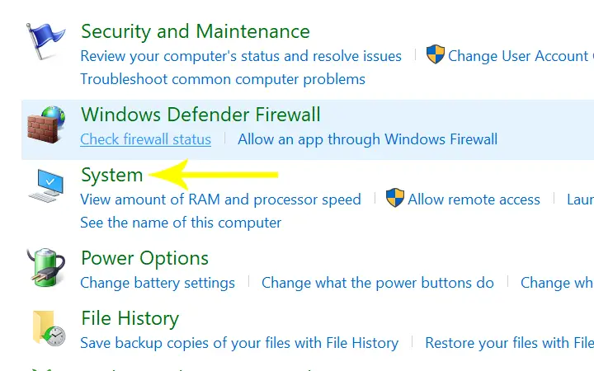Click Review your computer's status and resolve issues
Viewport: 594px width, 371px height.
pos(241,56)
